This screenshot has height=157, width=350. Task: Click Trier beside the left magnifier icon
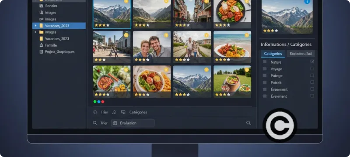click(x=104, y=123)
